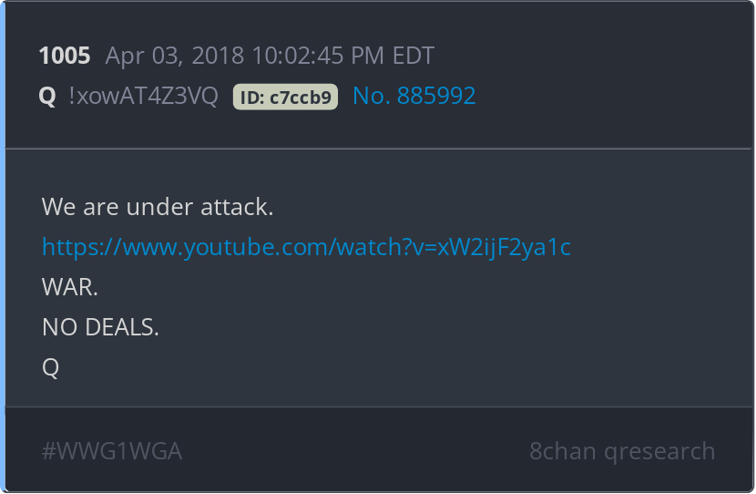Click the 10:02:45 PM time in header

click(318, 56)
